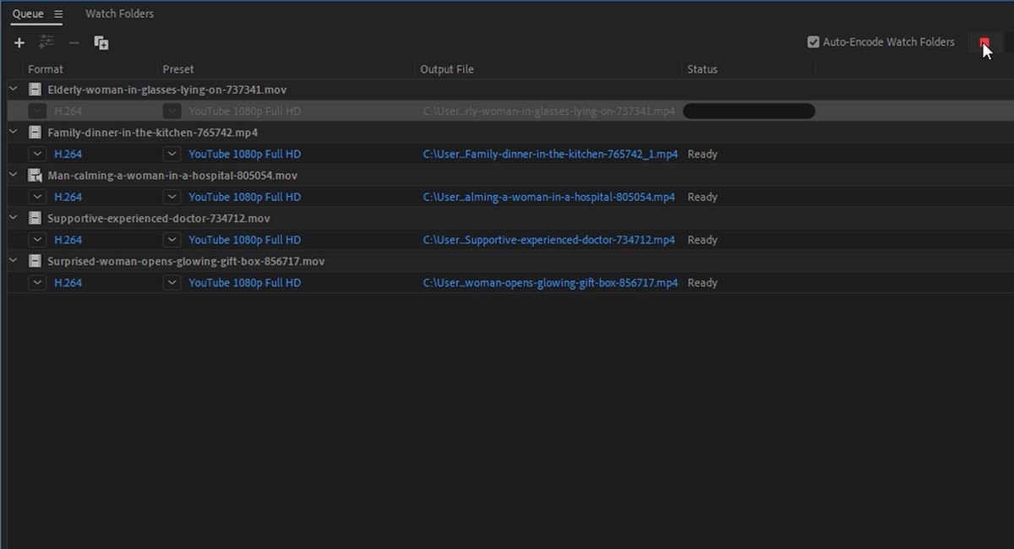This screenshot has width=1014, height=549.
Task: Click the output path for Supportive-experienced-doctor-734712.mp4
Action: coord(549,239)
